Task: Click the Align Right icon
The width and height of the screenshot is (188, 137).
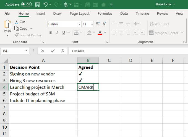Action: point(128,33)
